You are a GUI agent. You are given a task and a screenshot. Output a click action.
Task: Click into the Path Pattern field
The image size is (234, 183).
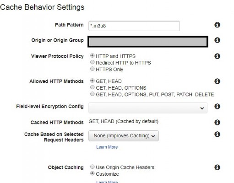coord(134,26)
